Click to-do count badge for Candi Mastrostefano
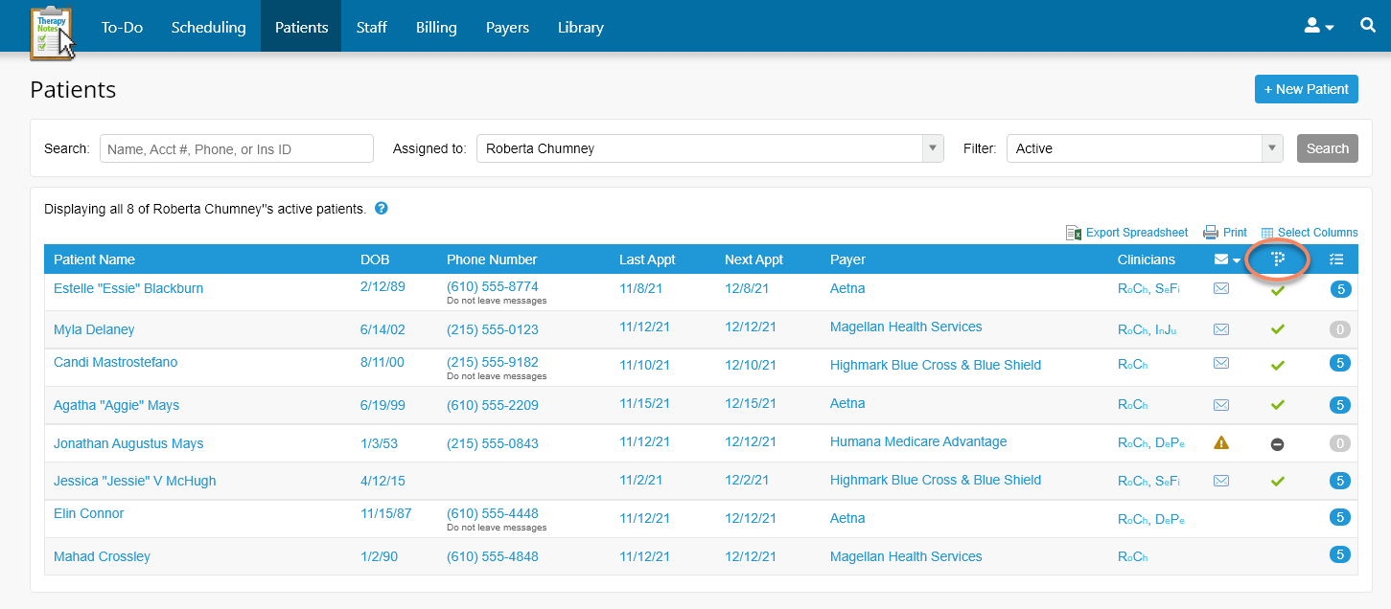 (1339, 363)
